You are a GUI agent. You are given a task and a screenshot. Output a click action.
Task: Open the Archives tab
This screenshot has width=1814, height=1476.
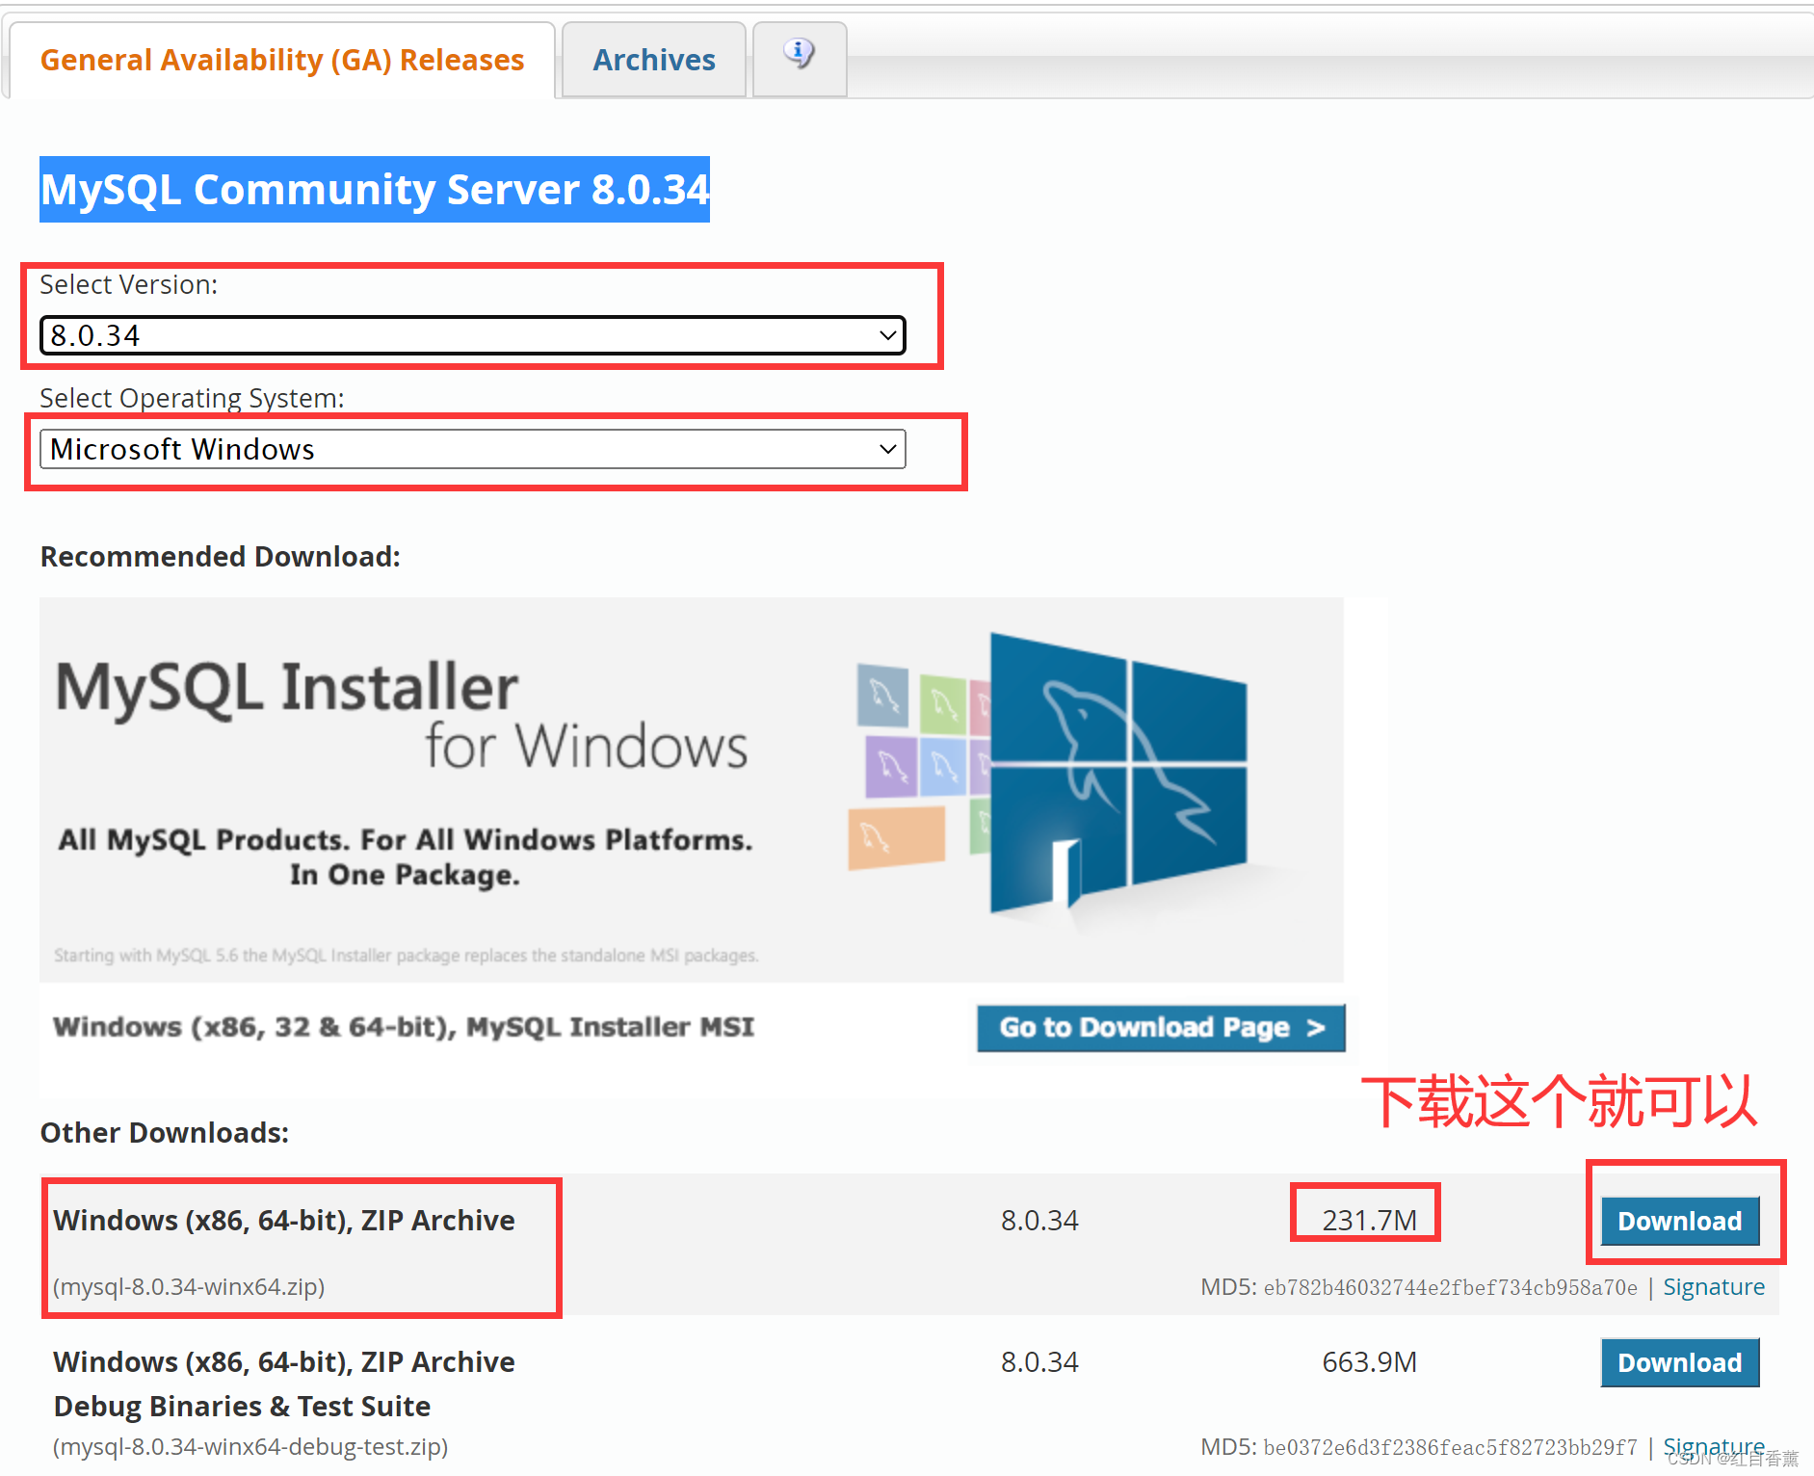[654, 60]
